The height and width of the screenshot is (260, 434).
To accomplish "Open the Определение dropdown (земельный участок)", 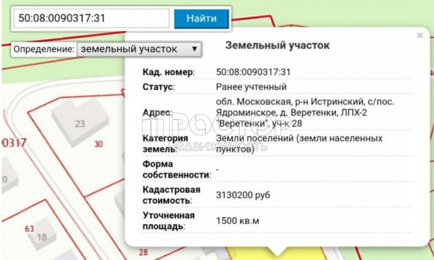I will coord(139,49).
